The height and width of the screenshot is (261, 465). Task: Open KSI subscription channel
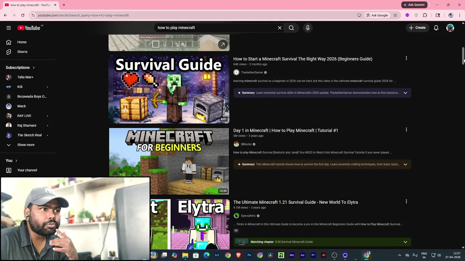[x=20, y=87]
